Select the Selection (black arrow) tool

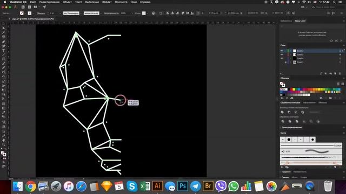pos(4,24)
